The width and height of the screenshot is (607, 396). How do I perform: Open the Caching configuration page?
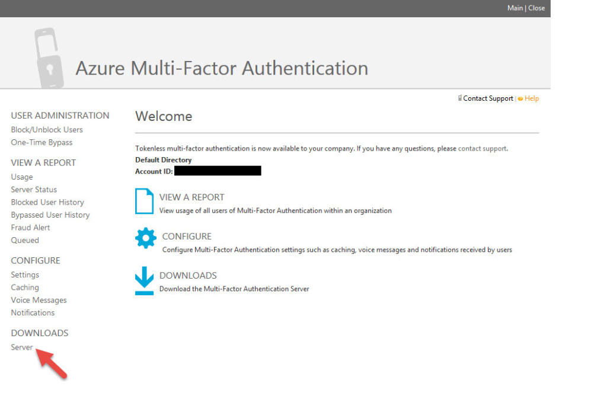(24, 287)
